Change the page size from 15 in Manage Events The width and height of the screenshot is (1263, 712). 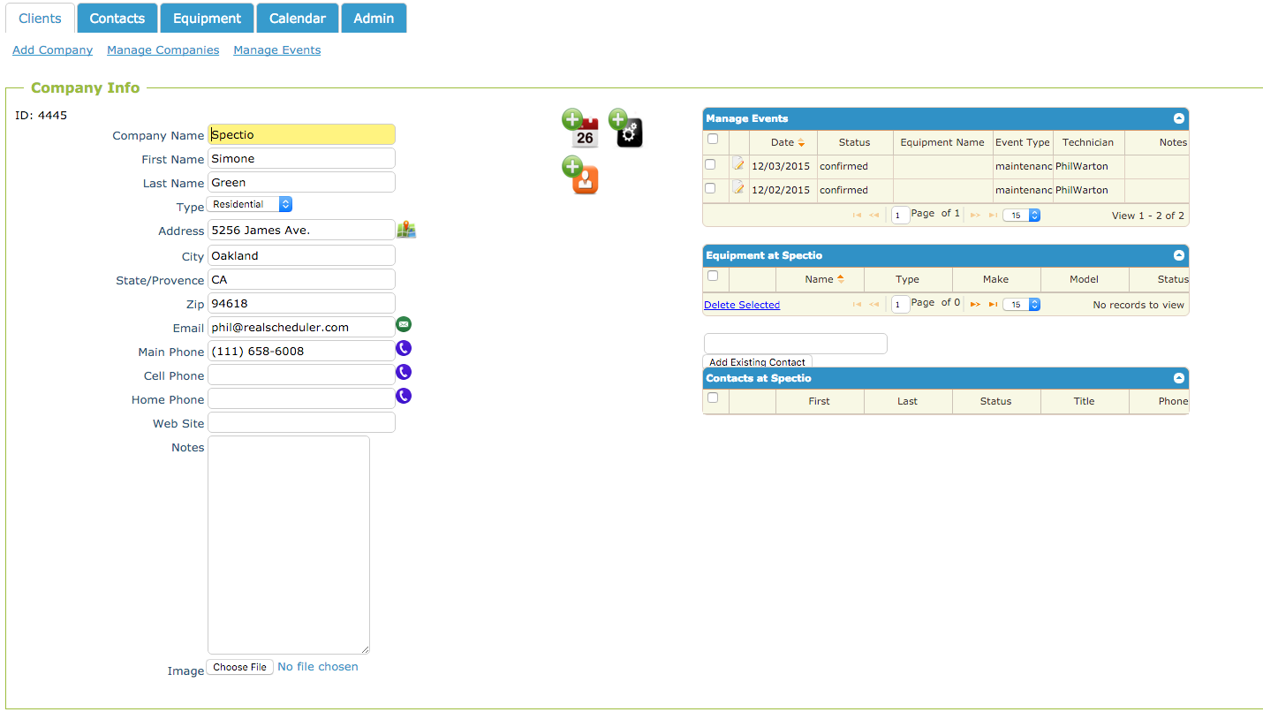coord(1021,215)
